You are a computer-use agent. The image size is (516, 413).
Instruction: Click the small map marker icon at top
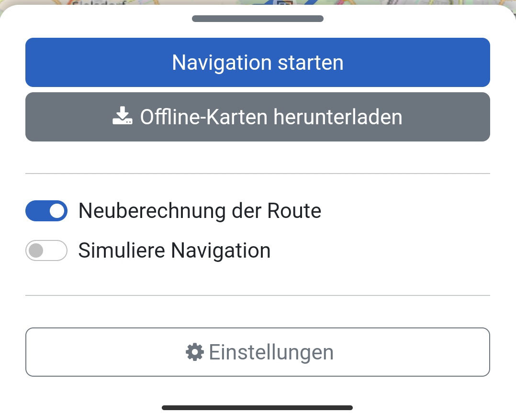click(x=285, y=3)
